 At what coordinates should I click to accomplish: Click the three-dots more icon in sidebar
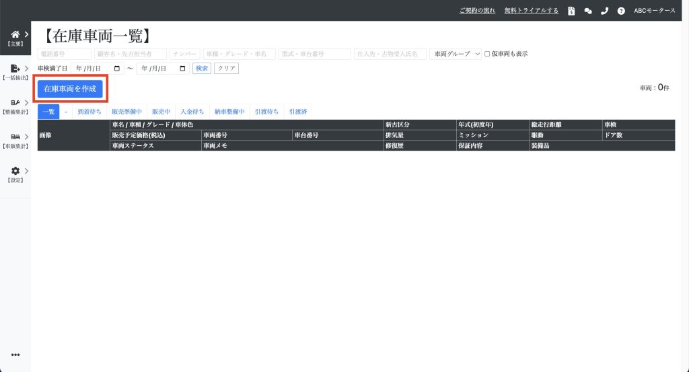(15, 355)
